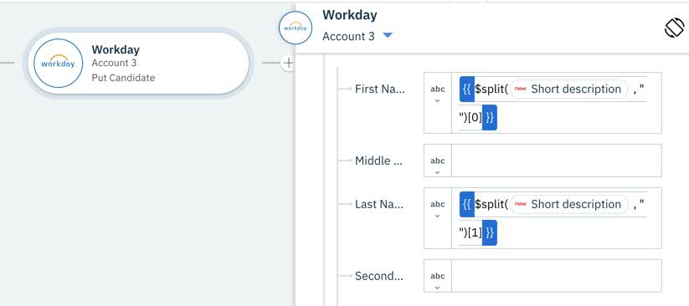Screen dimensions: 689x306
Task: Click the closing braces in the Last Name expression
Action: (x=490, y=232)
